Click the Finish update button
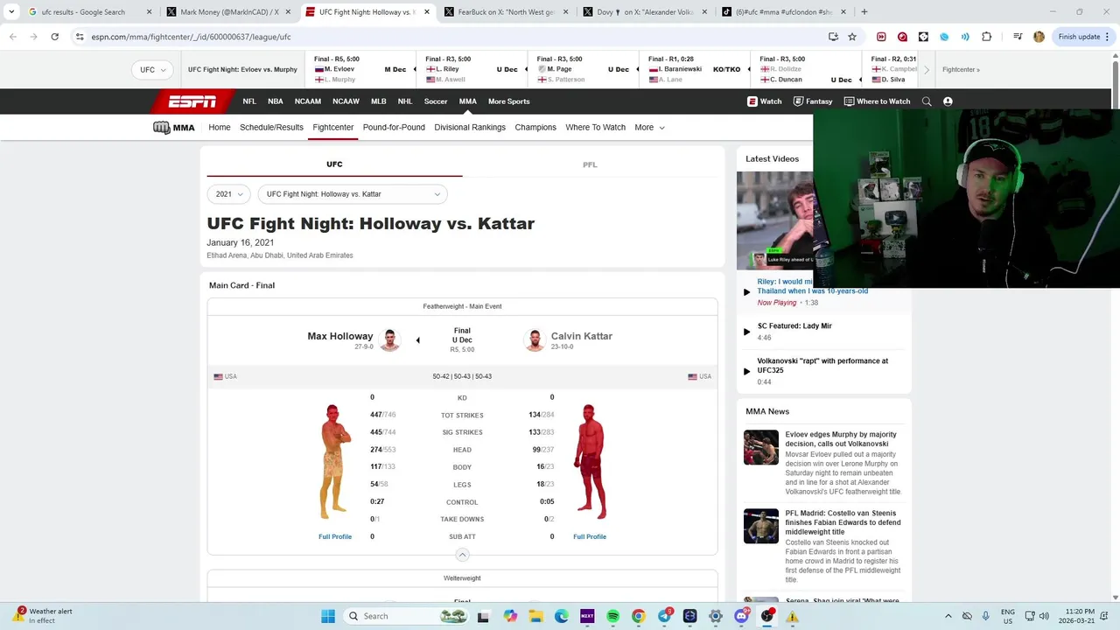Screen dimensions: 1120x630 coord(1084,37)
